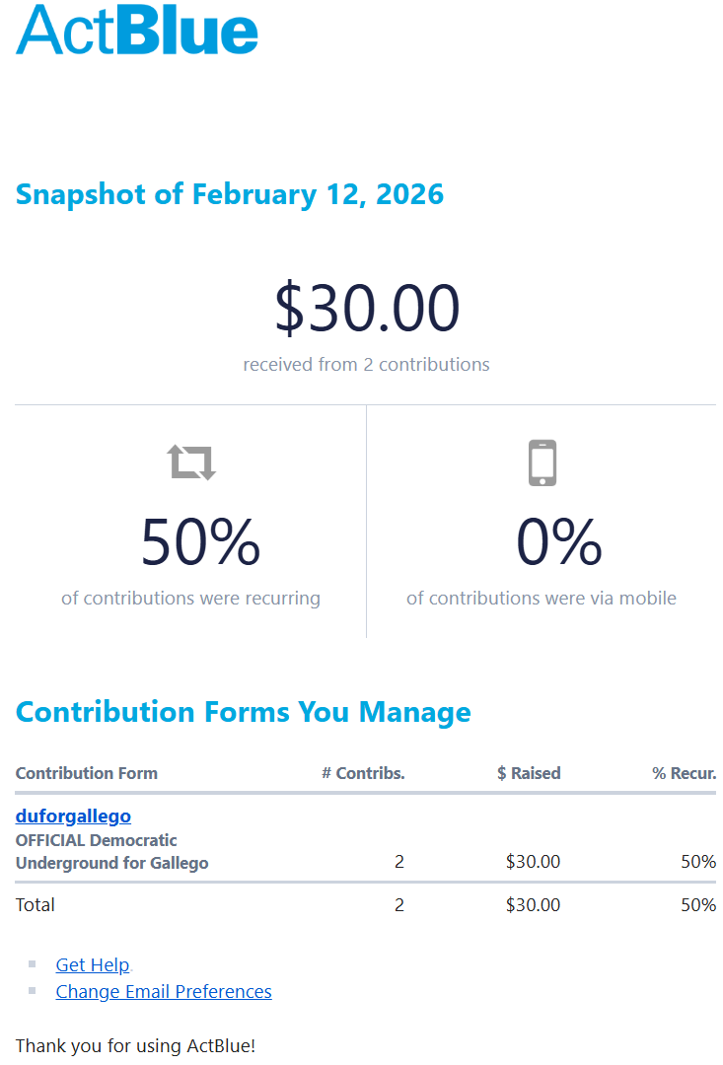Click OFFICIAL Democratic Underground for Gallego text
Viewport: 723px width, 1065px height.
111,852
